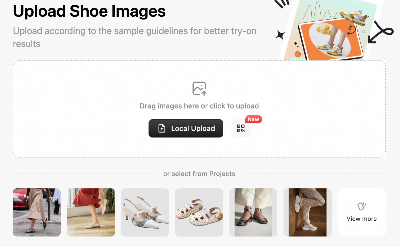Click the file arrow icon inside Local Upload

point(162,129)
